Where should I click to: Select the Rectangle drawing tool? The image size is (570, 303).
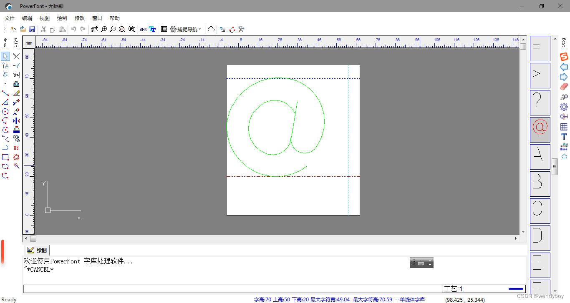click(x=5, y=157)
